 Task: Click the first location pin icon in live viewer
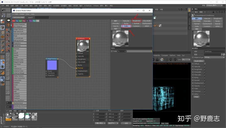click(x=171, y=59)
